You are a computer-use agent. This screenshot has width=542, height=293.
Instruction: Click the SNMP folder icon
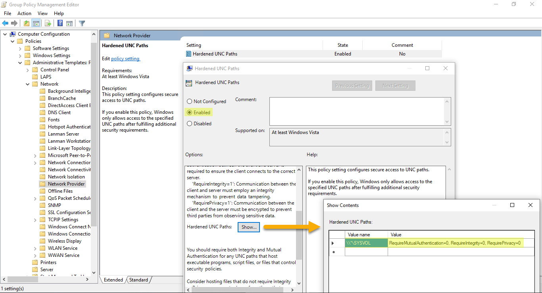coord(43,205)
